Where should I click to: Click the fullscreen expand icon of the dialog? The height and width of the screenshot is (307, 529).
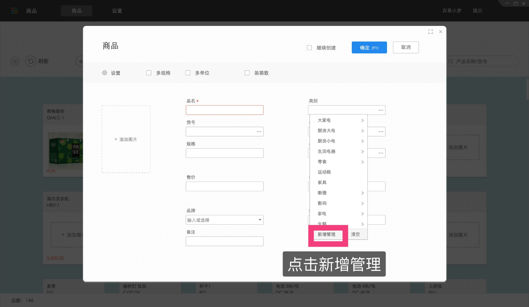[431, 31]
